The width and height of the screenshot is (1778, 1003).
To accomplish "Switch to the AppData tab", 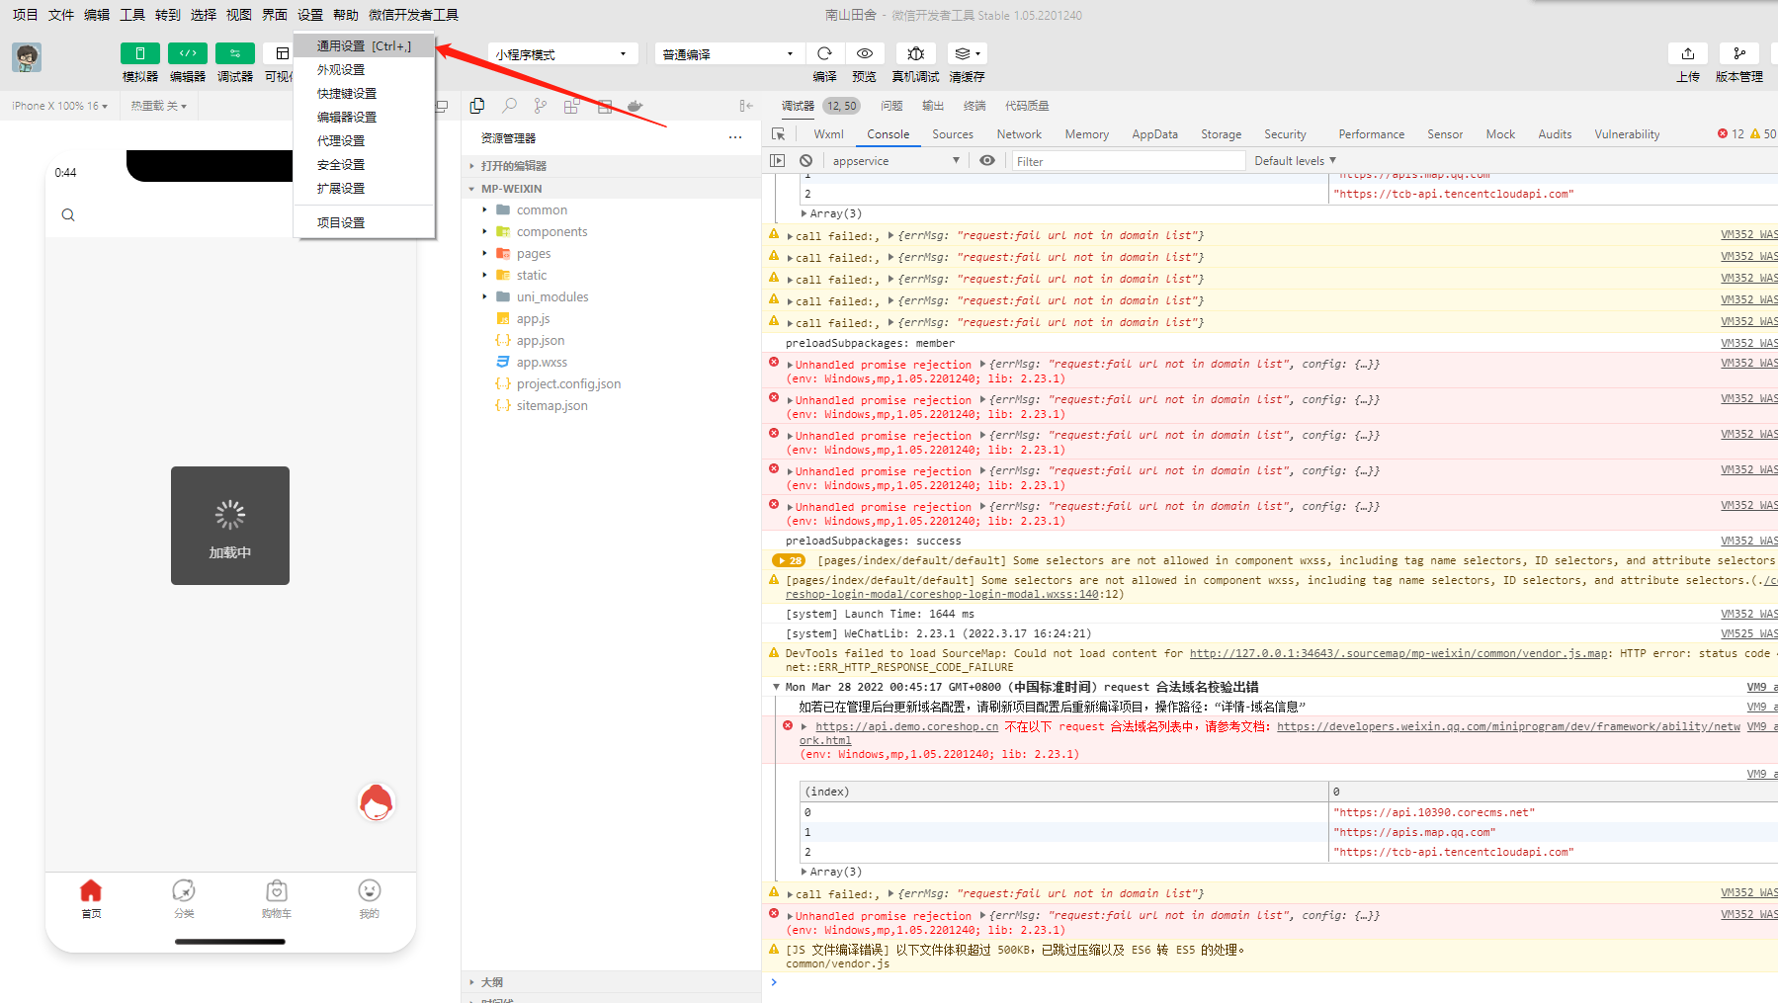I will pyautogui.click(x=1154, y=134).
